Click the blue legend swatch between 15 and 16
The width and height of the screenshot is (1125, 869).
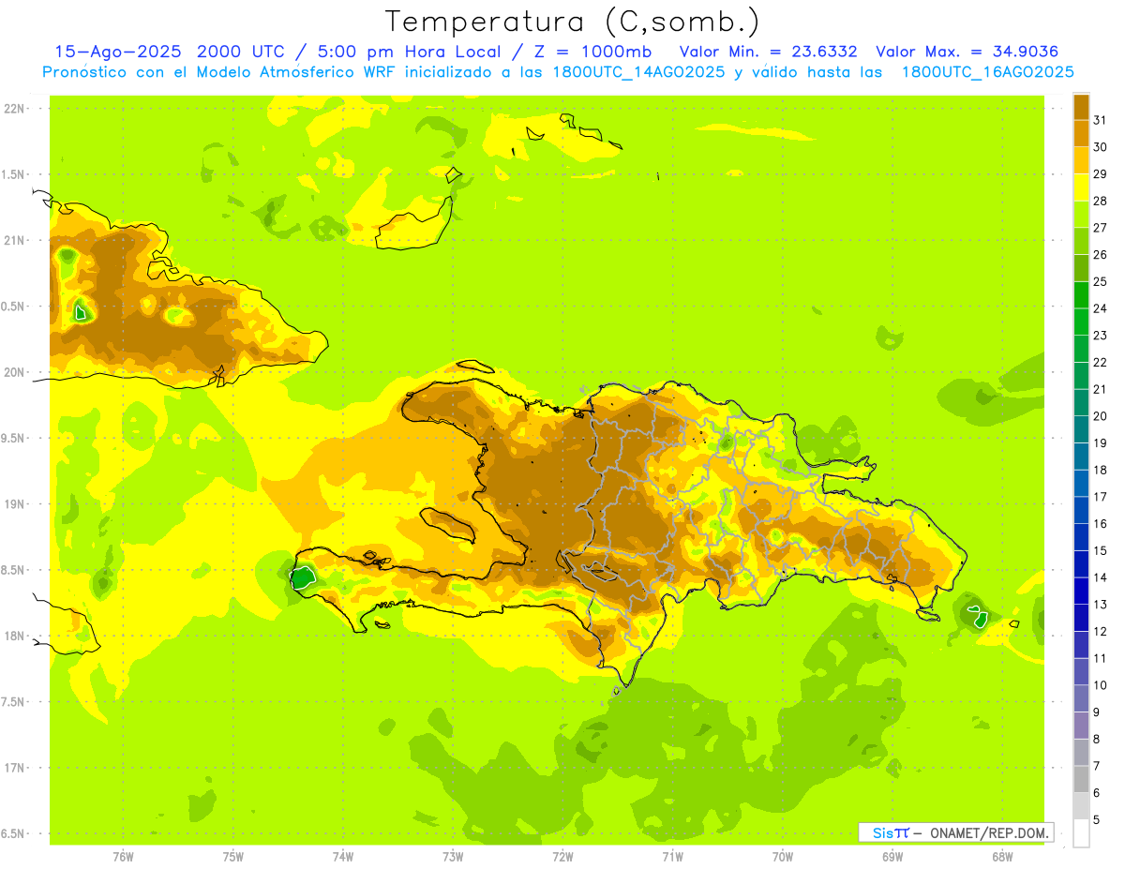(1081, 537)
